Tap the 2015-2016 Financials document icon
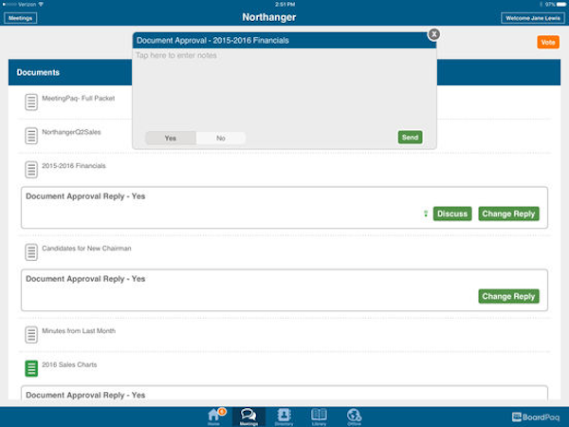Viewport: 569px width, 427px height. coord(31,170)
